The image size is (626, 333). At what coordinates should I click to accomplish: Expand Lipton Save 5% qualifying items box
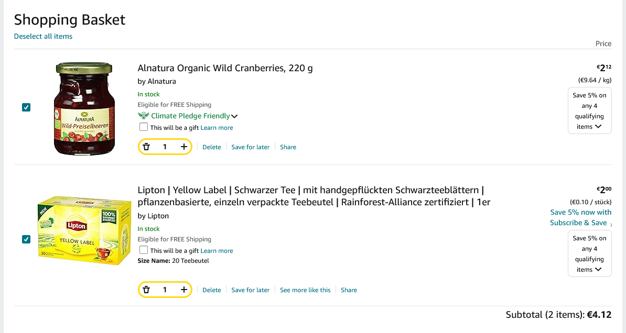click(x=590, y=254)
